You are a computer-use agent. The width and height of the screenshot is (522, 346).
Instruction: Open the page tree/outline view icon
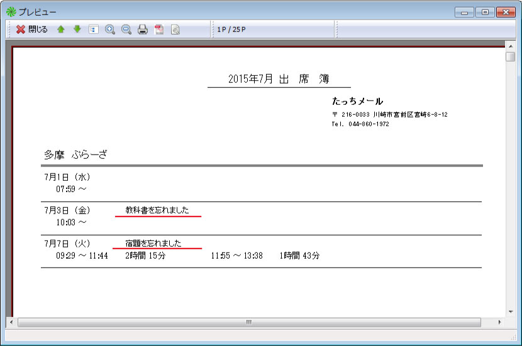coord(94,30)
